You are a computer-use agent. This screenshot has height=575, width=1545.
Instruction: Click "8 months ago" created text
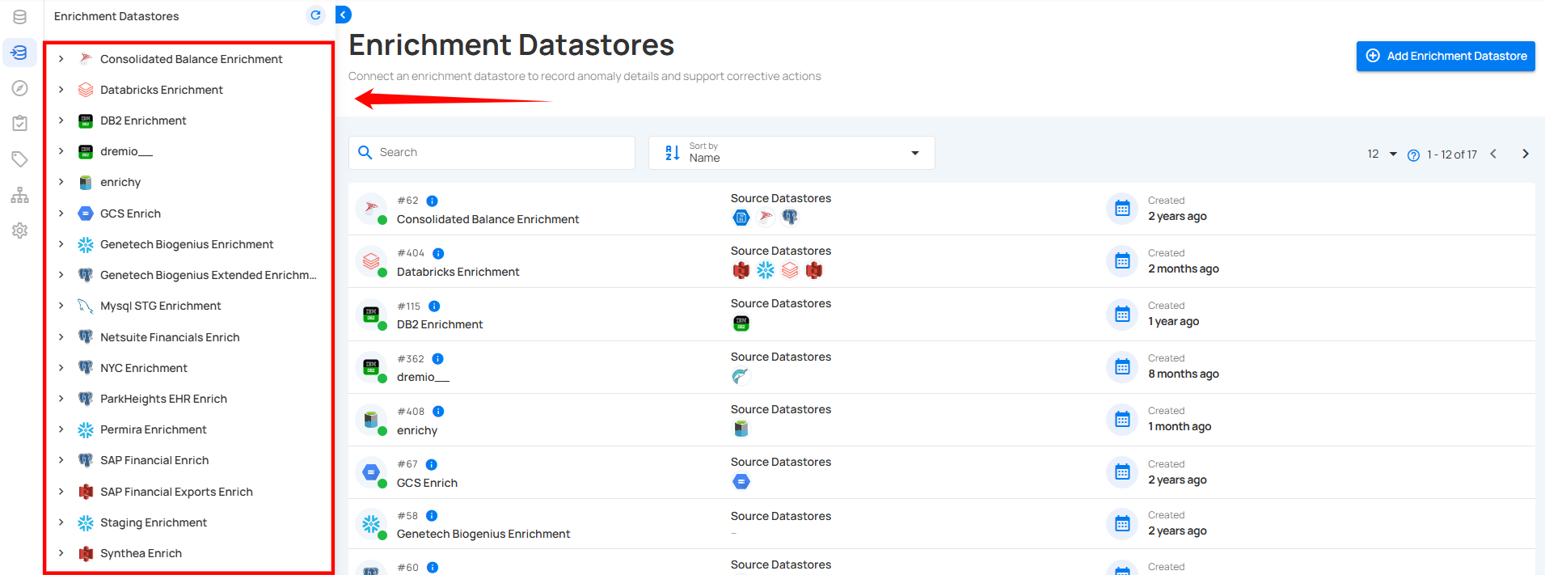click(x=1184, y=374)
